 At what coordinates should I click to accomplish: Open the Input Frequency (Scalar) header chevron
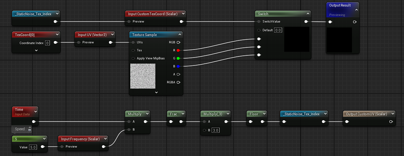coord(105,139)
